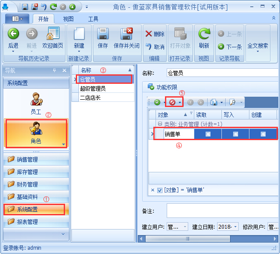
Task: Switch to the 视图 ribbon tab
Action: [x=68, y=19]
